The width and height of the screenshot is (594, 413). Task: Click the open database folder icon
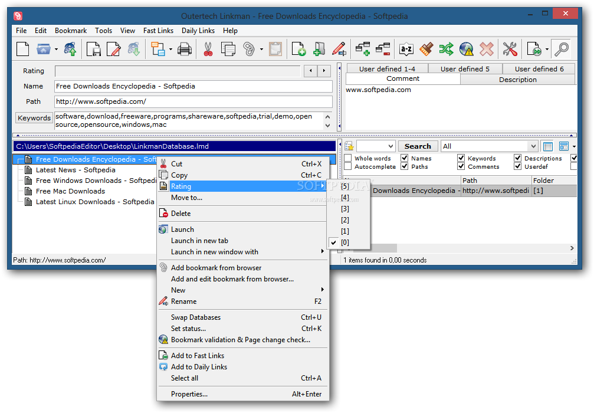44,49
